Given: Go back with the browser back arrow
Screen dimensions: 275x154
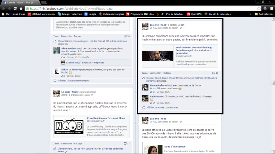Looking at the screenshot, I should point(3,8).
